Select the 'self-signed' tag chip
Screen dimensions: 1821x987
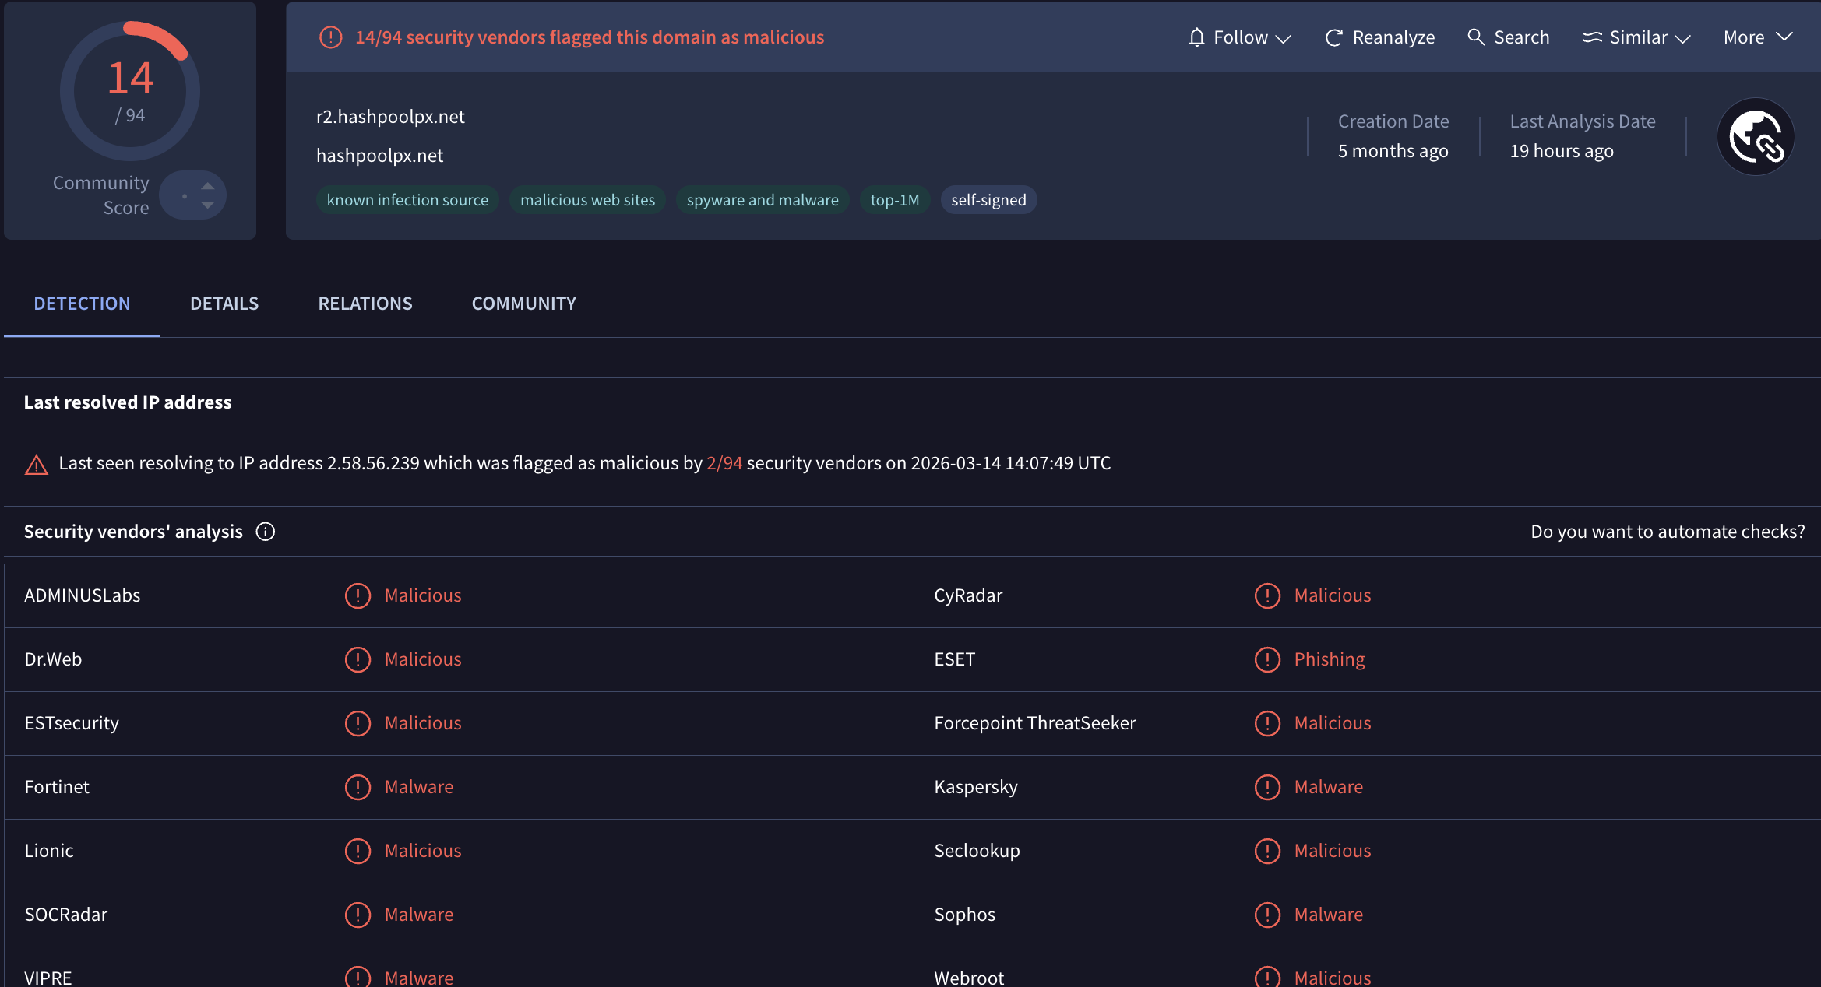(988, 200)
